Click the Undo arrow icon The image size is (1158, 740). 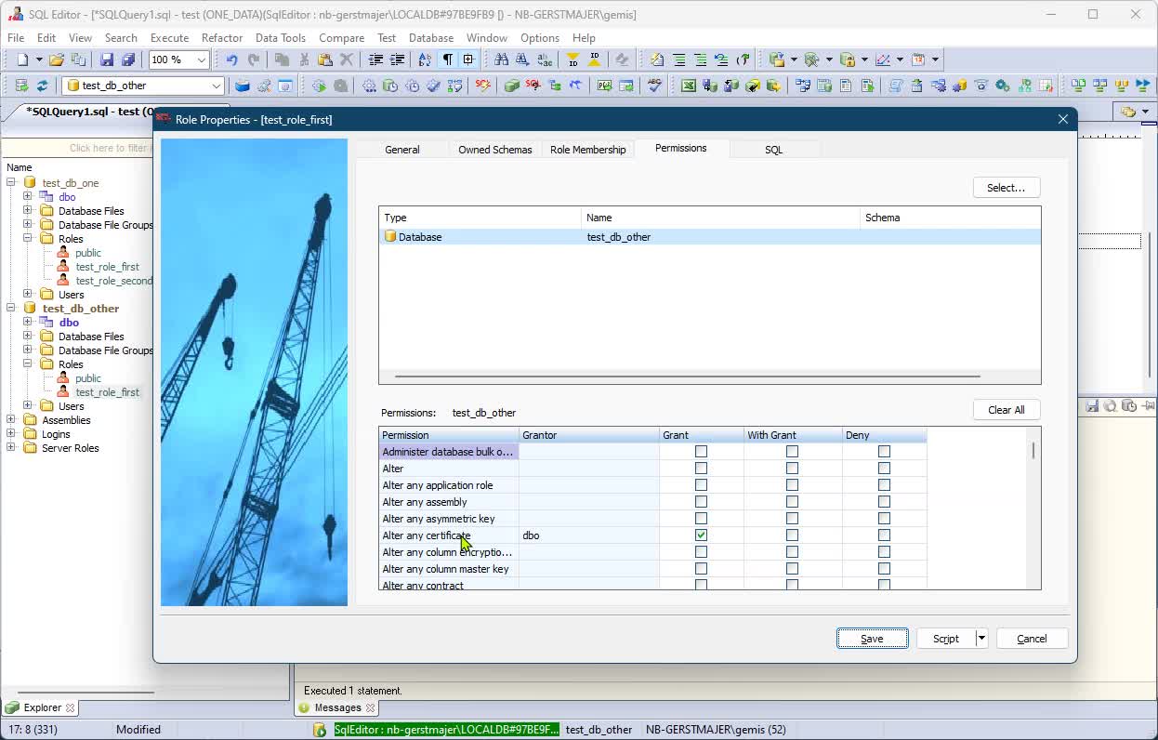point(231,59)
